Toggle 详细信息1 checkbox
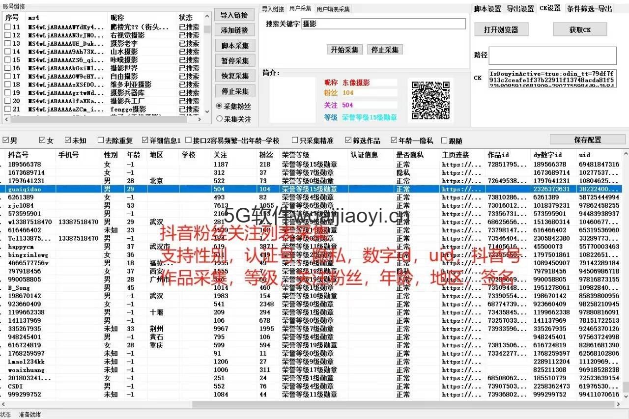The height and width of the screenshot is (419, 629). [x=145, y=140]
